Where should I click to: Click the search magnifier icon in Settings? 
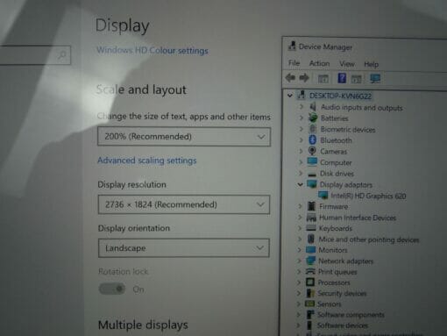click(61, 54)
